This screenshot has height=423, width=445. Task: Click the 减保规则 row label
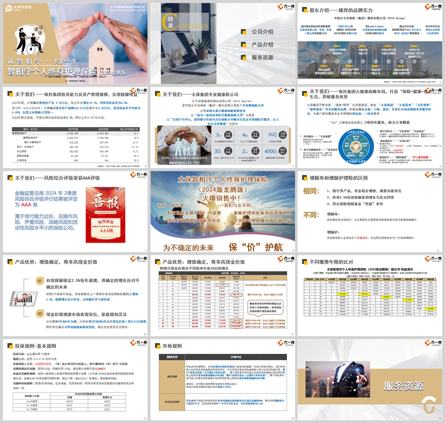172,377
